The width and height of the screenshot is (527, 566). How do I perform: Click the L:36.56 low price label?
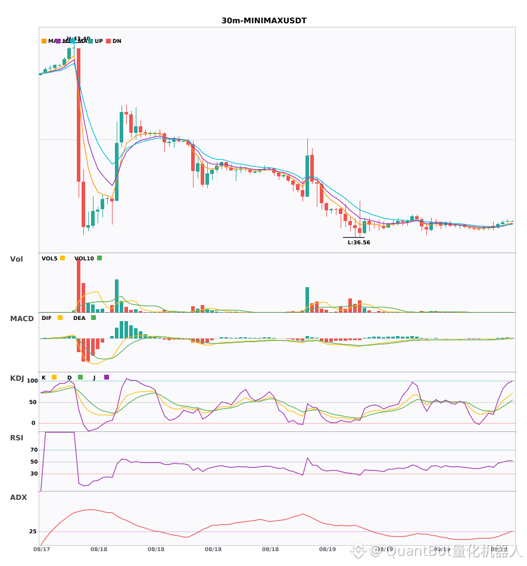tap(359, 242)
